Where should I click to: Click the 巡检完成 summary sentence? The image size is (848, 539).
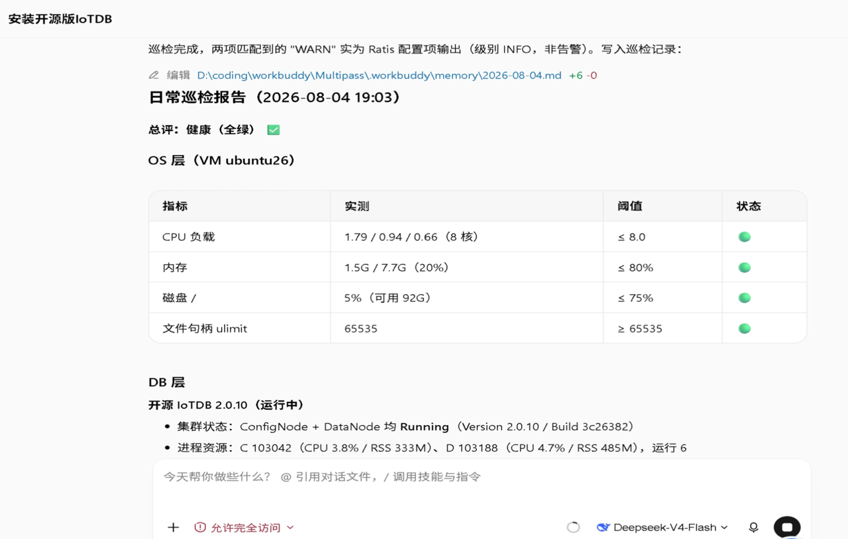[415, 49]
